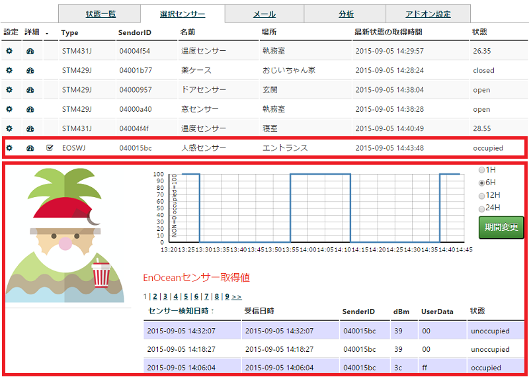
Task: Switch to the アドオン設定 tab
Action: pyautogui.click(x=428, y=14)
